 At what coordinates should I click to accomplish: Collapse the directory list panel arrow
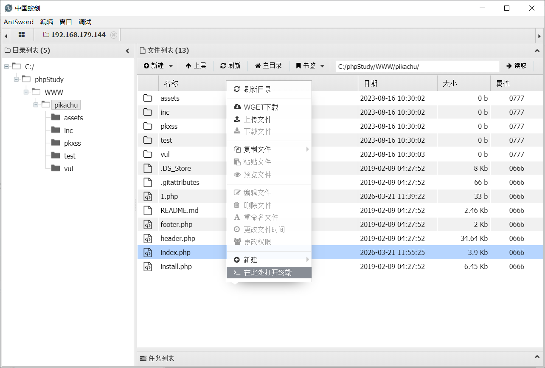pyautogui.click(x=127, y=51)
